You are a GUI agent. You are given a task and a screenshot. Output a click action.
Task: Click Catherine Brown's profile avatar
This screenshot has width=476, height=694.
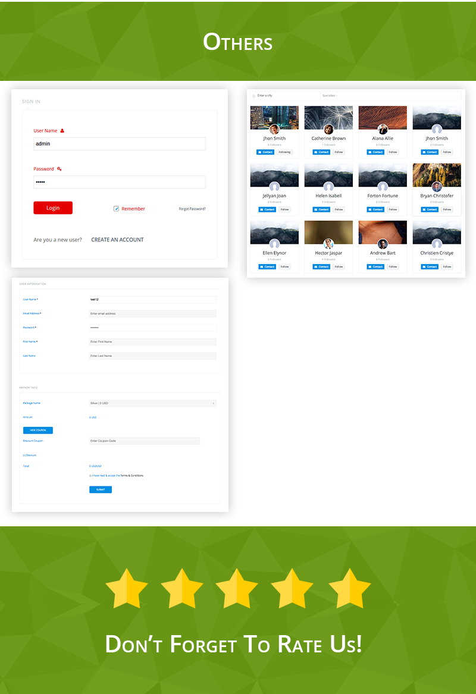coord(328,129)
